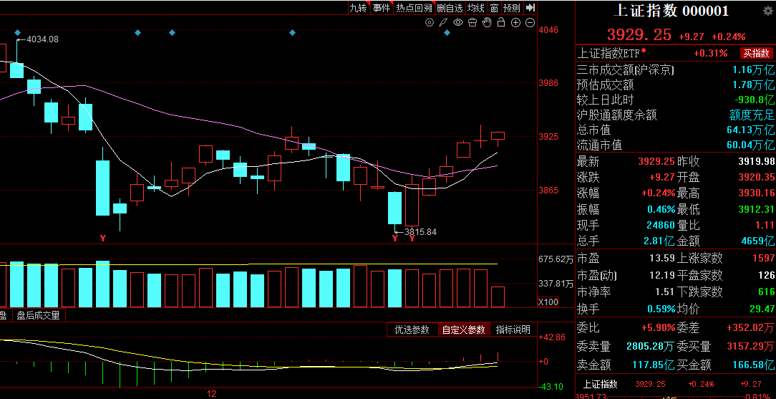Open the 九转 indicator tab
Screen dimensions: 776x399
358,8
